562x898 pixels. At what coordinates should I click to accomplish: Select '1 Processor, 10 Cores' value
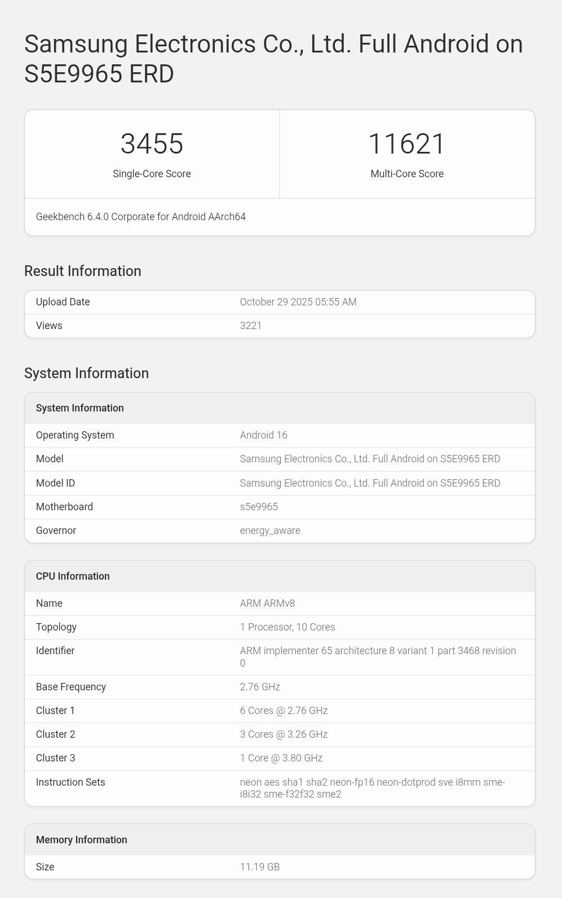pyautogui.click(x=287, y=627)
